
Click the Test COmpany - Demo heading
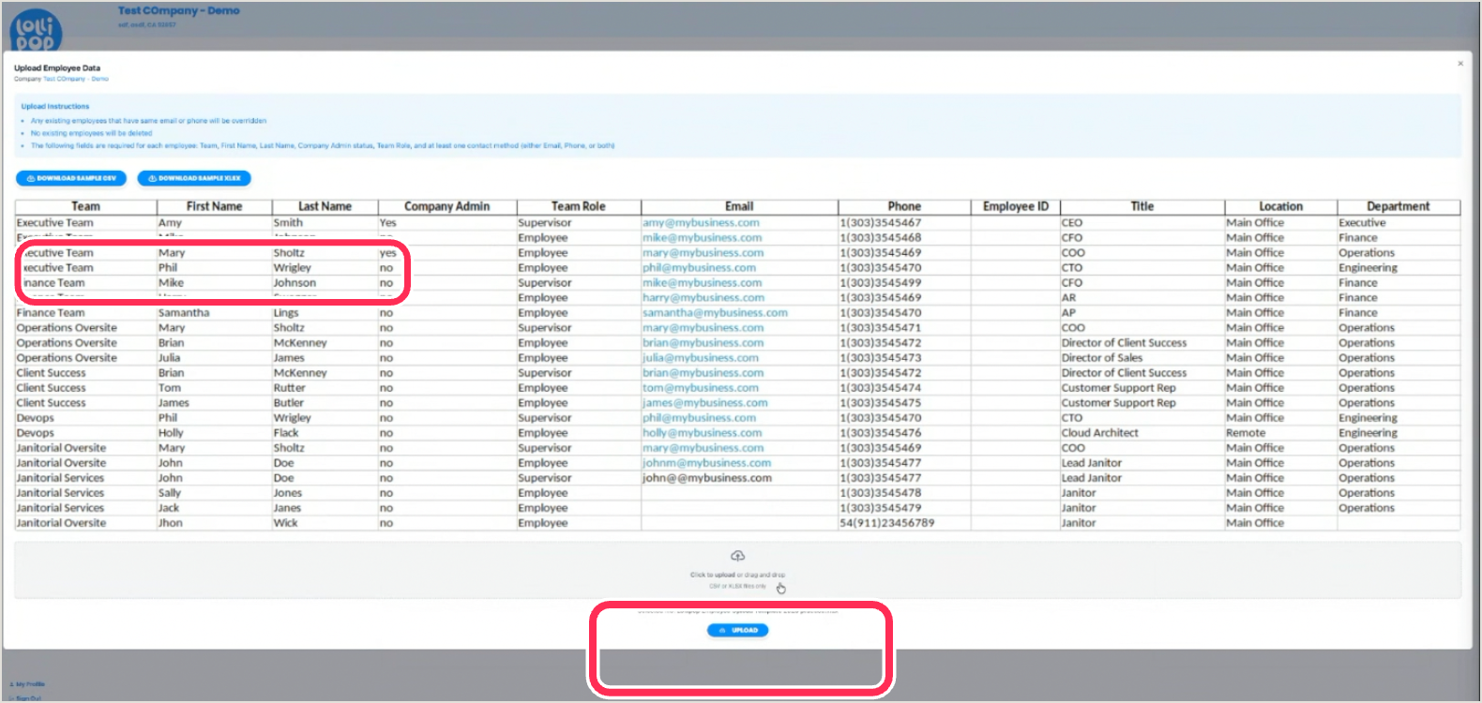pyautogui.click(x=179, y=11)
